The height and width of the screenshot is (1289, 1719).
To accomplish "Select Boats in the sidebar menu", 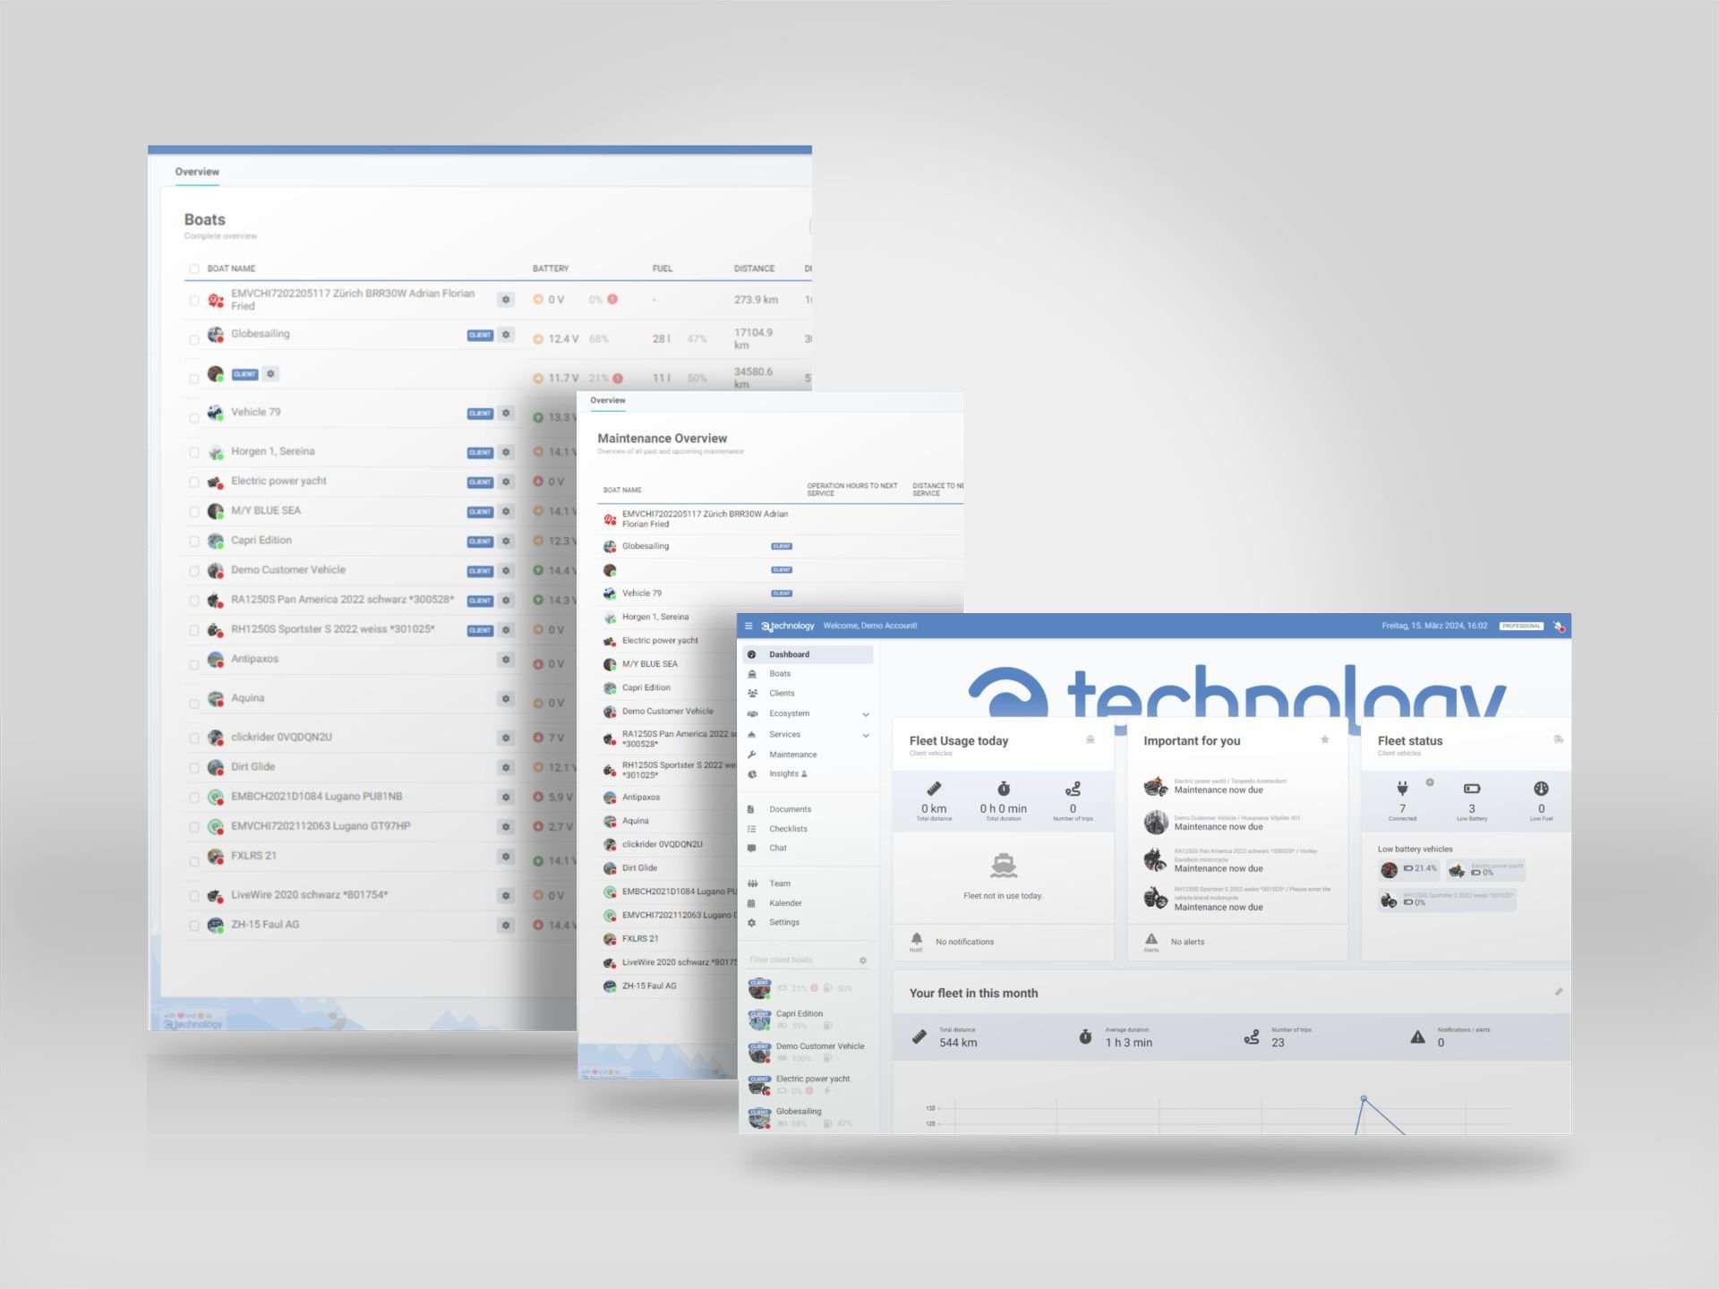I will [x=780, y=674].
